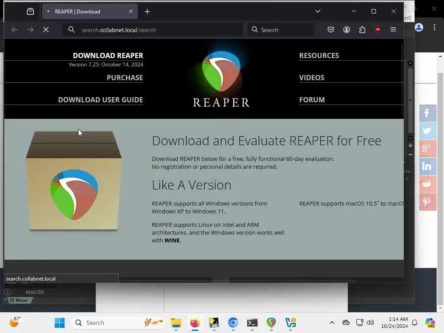444x333 pixels.
Task: Open the Pocket save icon
Action: click(x=331, y=29)
